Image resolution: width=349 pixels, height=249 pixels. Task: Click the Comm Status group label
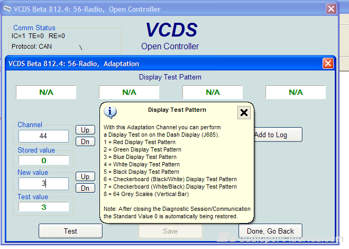point(34,28)
